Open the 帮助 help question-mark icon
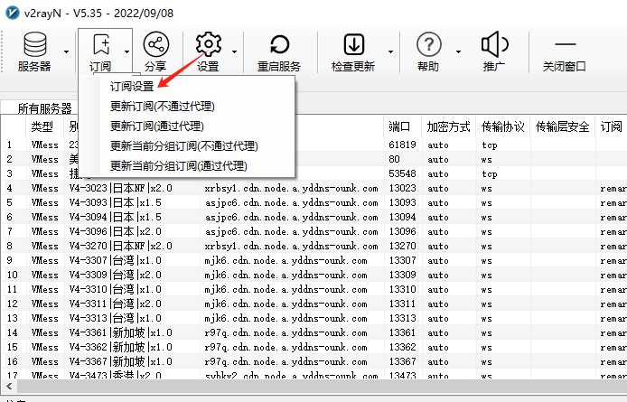 428,44
